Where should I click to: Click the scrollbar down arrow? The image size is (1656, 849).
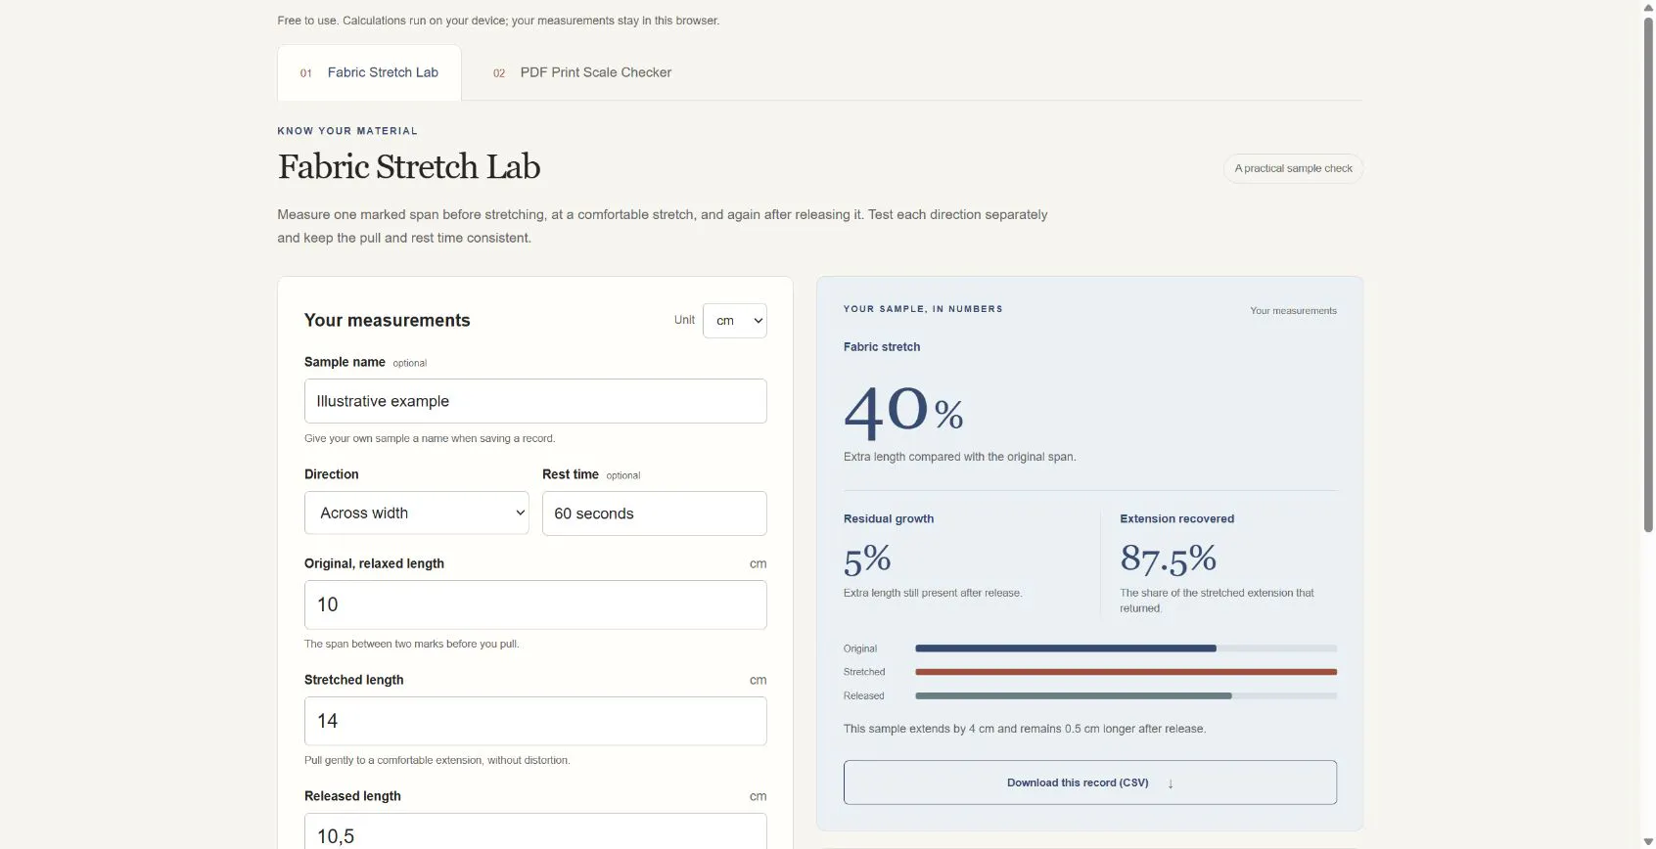tap(1647, 842)
